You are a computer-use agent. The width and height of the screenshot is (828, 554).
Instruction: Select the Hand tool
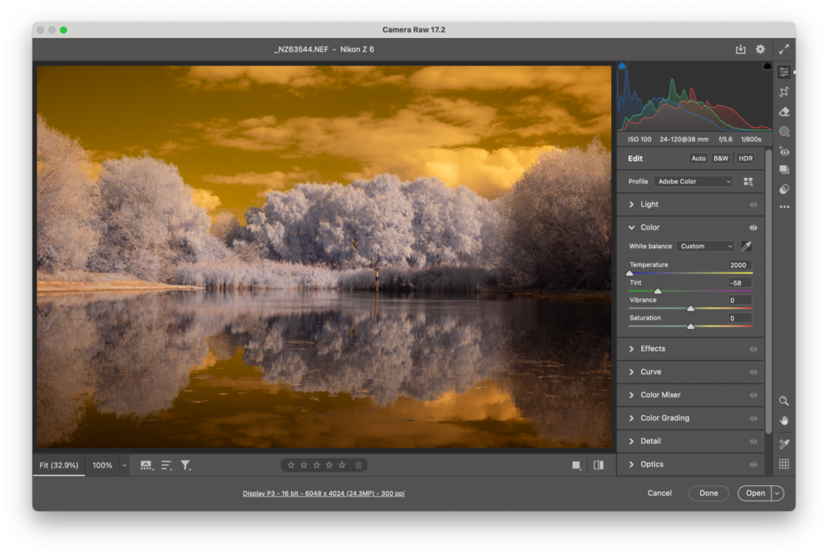coord(784,421)
